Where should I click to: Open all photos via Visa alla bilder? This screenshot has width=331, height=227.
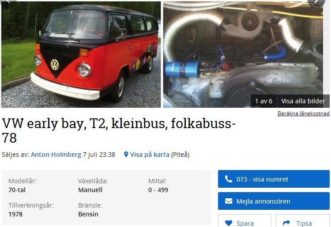(x=303, y=101)
